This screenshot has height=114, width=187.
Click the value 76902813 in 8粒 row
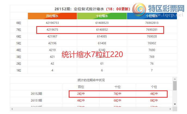(152, 23)
